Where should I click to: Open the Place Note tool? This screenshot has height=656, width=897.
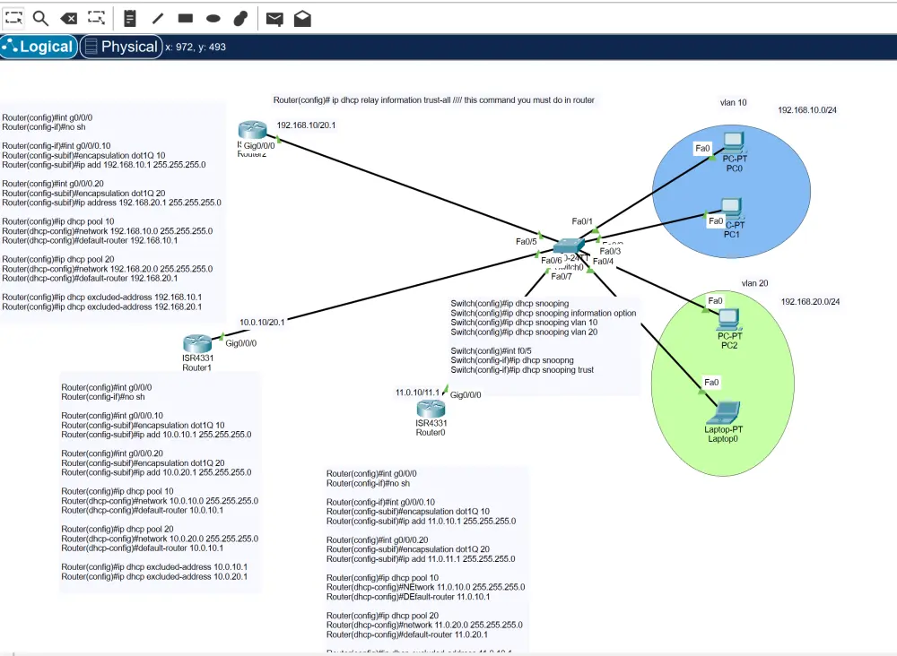130,19
